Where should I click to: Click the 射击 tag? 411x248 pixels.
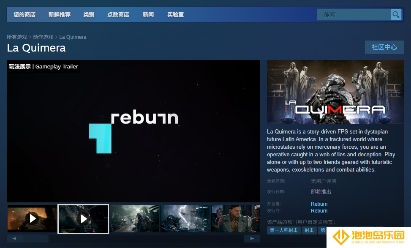click(309, 230)
